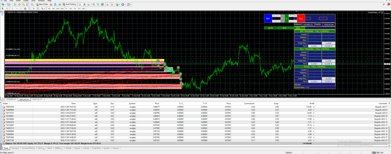Open the Profiles toolbar icon

8,4
